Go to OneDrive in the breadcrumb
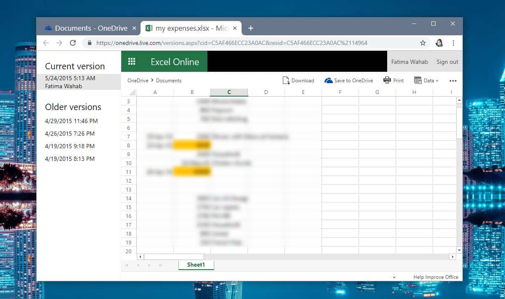This screenshot has height=299, width=505. tap(138, 81)
